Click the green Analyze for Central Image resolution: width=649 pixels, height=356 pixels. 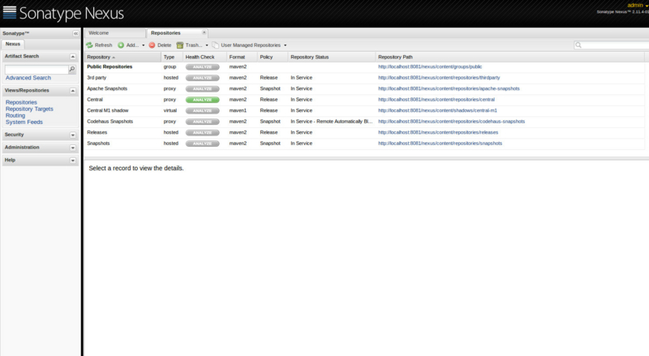[202, 100]
